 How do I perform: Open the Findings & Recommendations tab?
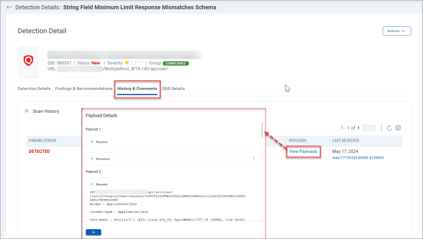coord(84,88)
